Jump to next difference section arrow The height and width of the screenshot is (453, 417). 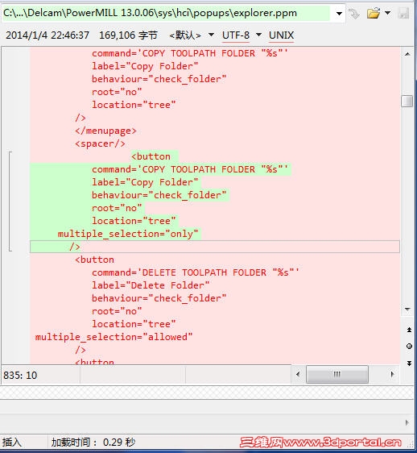[409, 364]
